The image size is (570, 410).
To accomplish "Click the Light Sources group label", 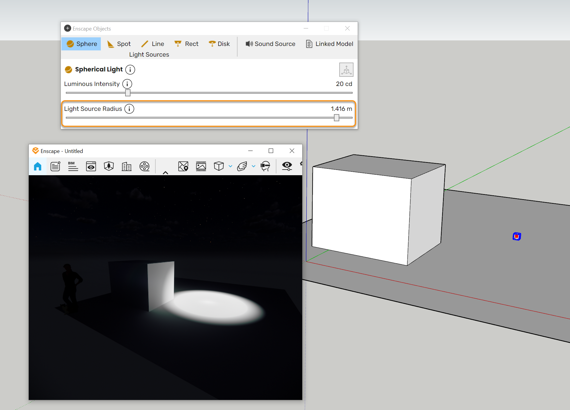I will click(149, 55).
